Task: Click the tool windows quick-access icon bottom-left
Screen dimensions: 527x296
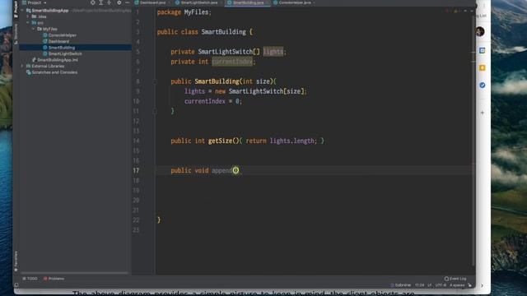Action: click(16, 285)
